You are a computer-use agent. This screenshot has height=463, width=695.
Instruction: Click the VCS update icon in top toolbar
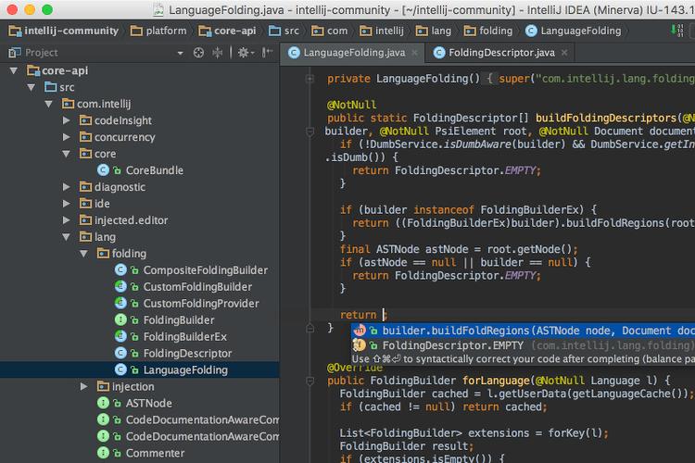pyautogui.click(x=676, y=31)
